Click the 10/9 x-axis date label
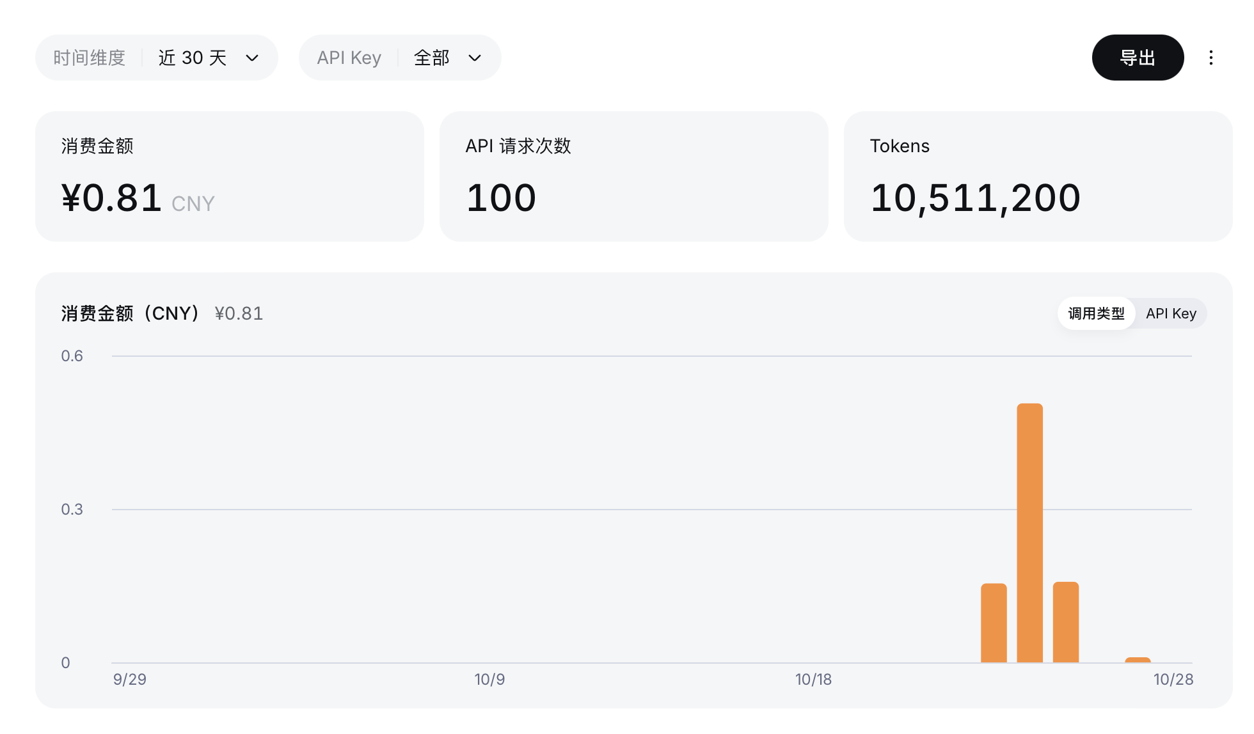Viewport: 1254px width, 734px height. click(489, 680)
